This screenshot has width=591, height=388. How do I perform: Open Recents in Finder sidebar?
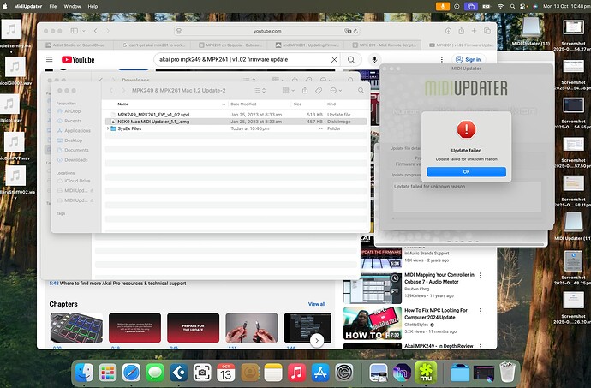[73, 121]
